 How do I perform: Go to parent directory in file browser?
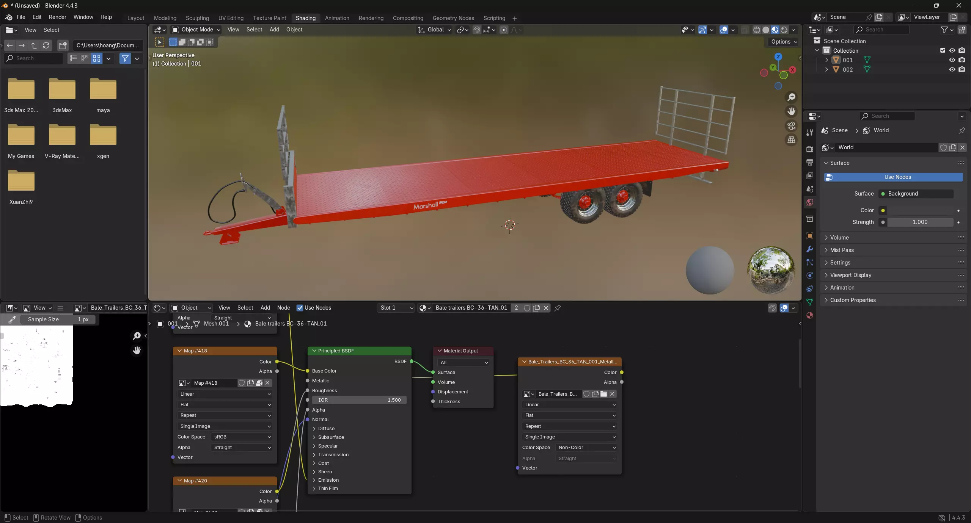point(34,45)
